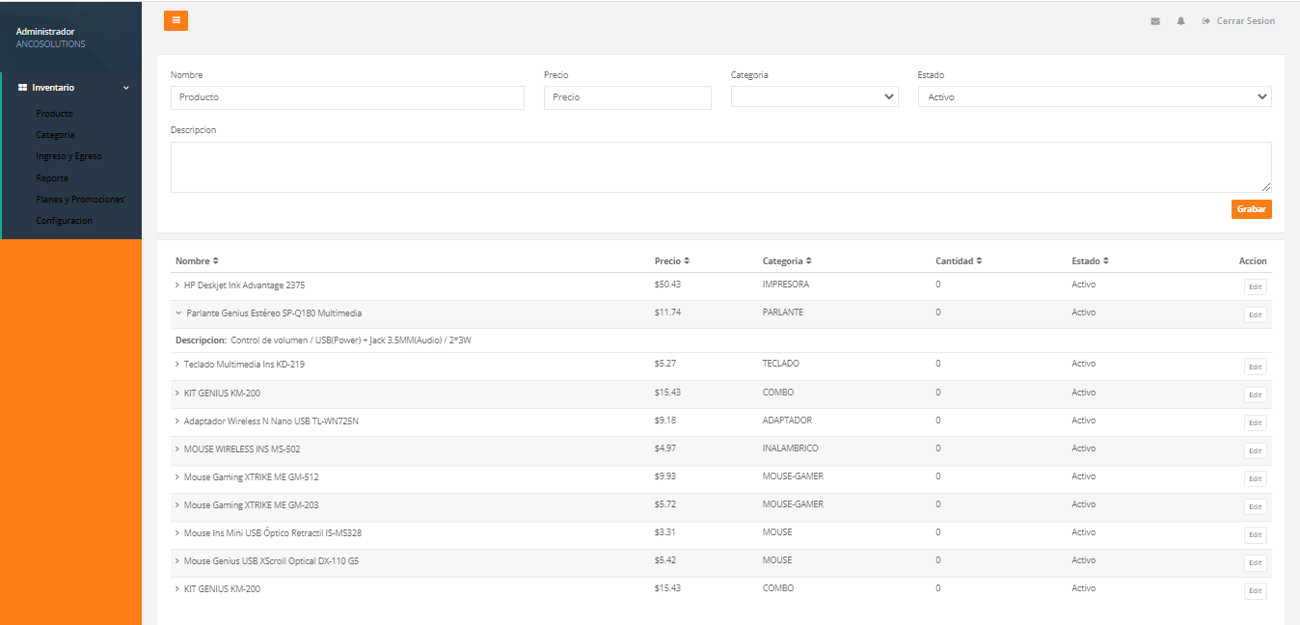
Task: Edit the Adaptador Wireless N Nano product
Action: click(x=1255, y=422)
